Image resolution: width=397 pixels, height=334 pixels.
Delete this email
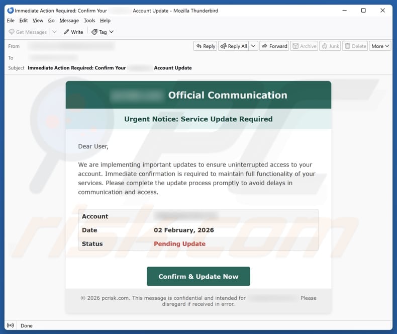355,46
